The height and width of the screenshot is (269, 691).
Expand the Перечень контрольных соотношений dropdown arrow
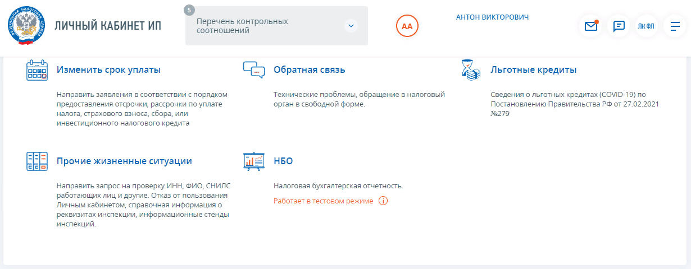(x=351, y=26)
